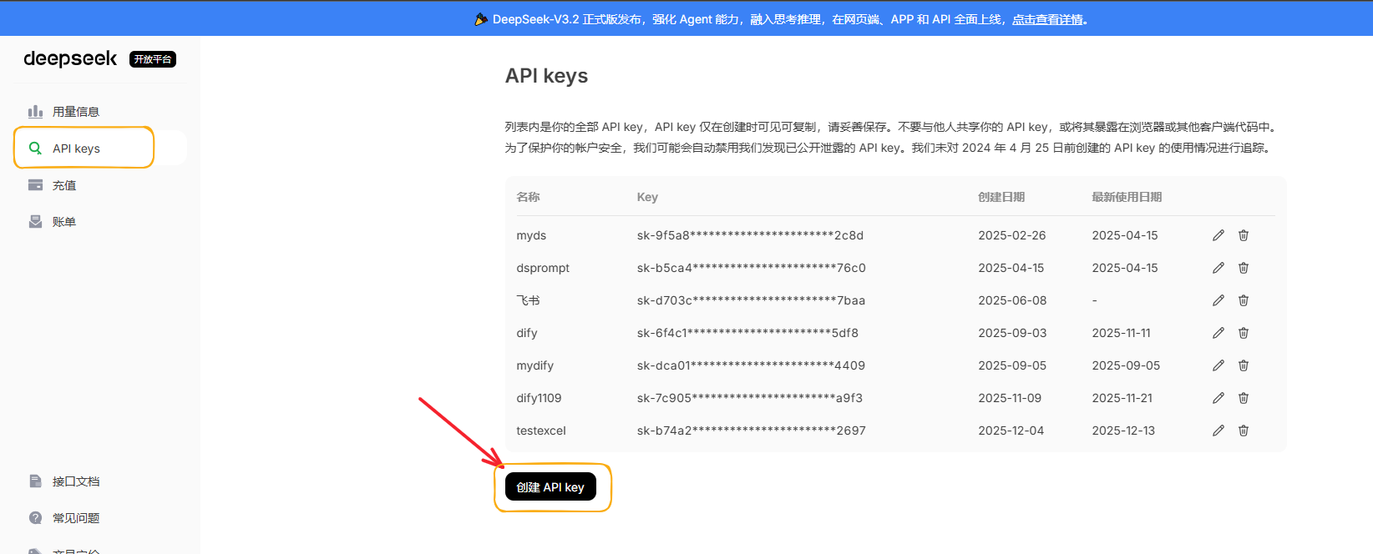
Task: Click the 创建 API key button
Action: tap(550, 487)
